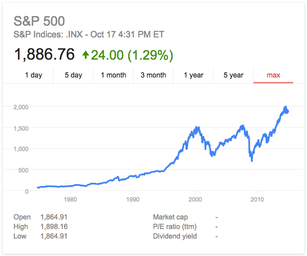Select the 1 day range tab
This screenshot has width=307, height=256.
point(34,75)
